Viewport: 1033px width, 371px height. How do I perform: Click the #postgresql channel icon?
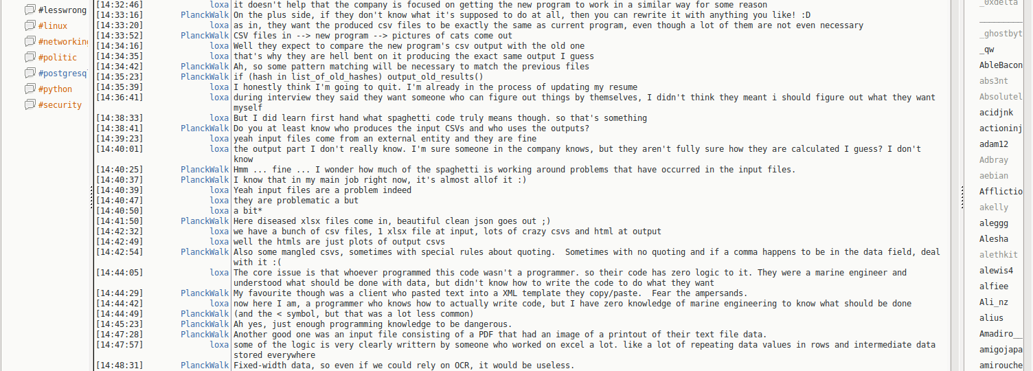point(30,73)
